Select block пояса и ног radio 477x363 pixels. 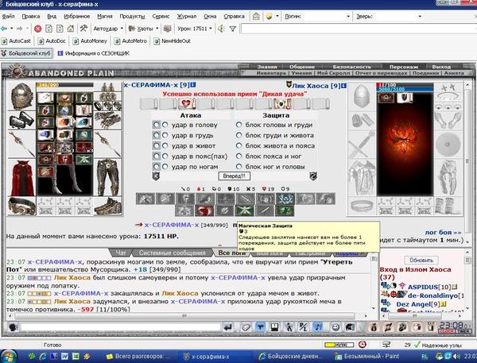[x=238, y=156]
